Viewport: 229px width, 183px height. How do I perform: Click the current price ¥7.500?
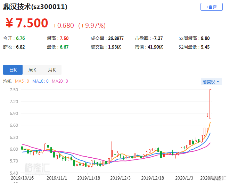click(27, 23)
